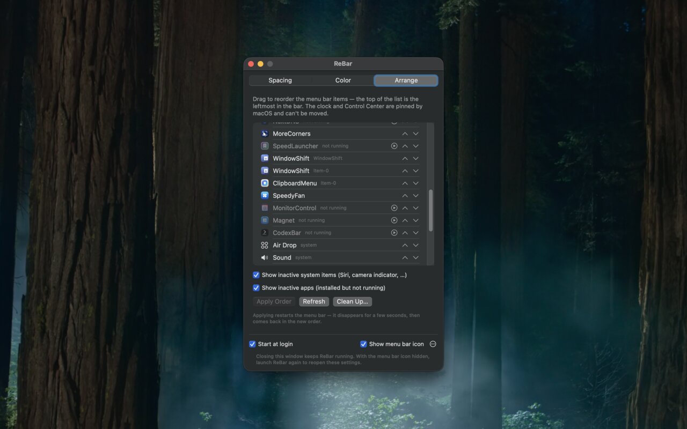Open the ellipsis options beside Show menu bar icon

(x=433, y=344)
